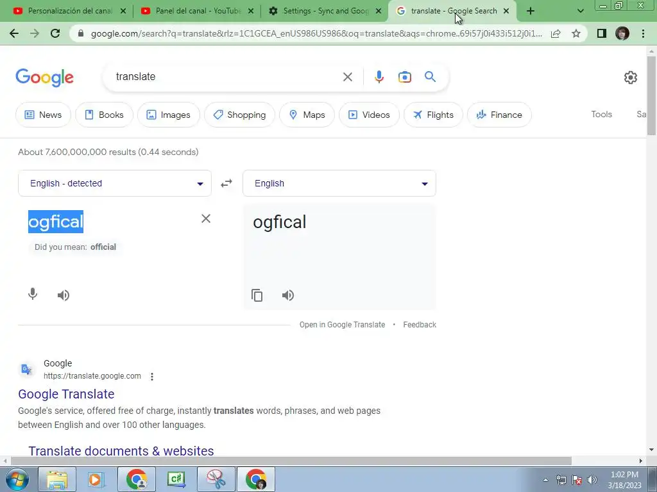The image size is (657, 492).
Task: Filter results by News
Action: pos(43,115)
